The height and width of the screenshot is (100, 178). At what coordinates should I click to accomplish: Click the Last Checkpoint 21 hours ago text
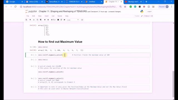97,12
